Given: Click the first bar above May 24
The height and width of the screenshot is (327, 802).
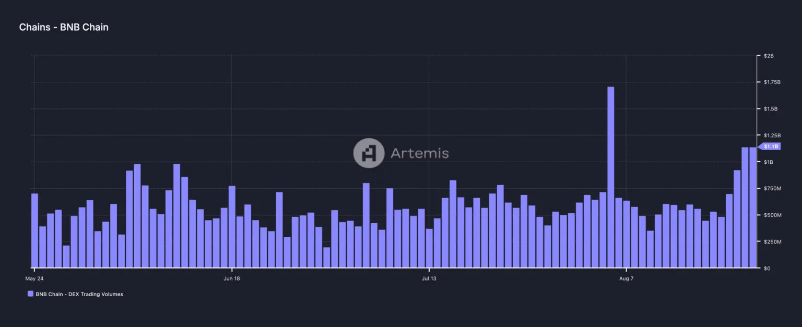Looking at the screenshot, I should pos(34,229).
